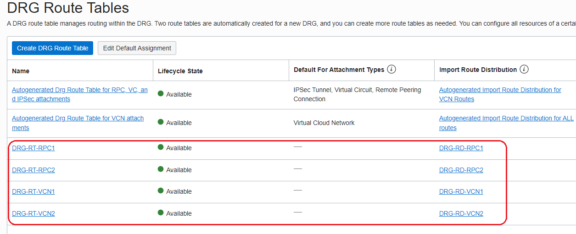Open the DRG-RT-VCN2 route table
Image resolution: width=576 pixels, height=234 pixels.
point(34,213)
